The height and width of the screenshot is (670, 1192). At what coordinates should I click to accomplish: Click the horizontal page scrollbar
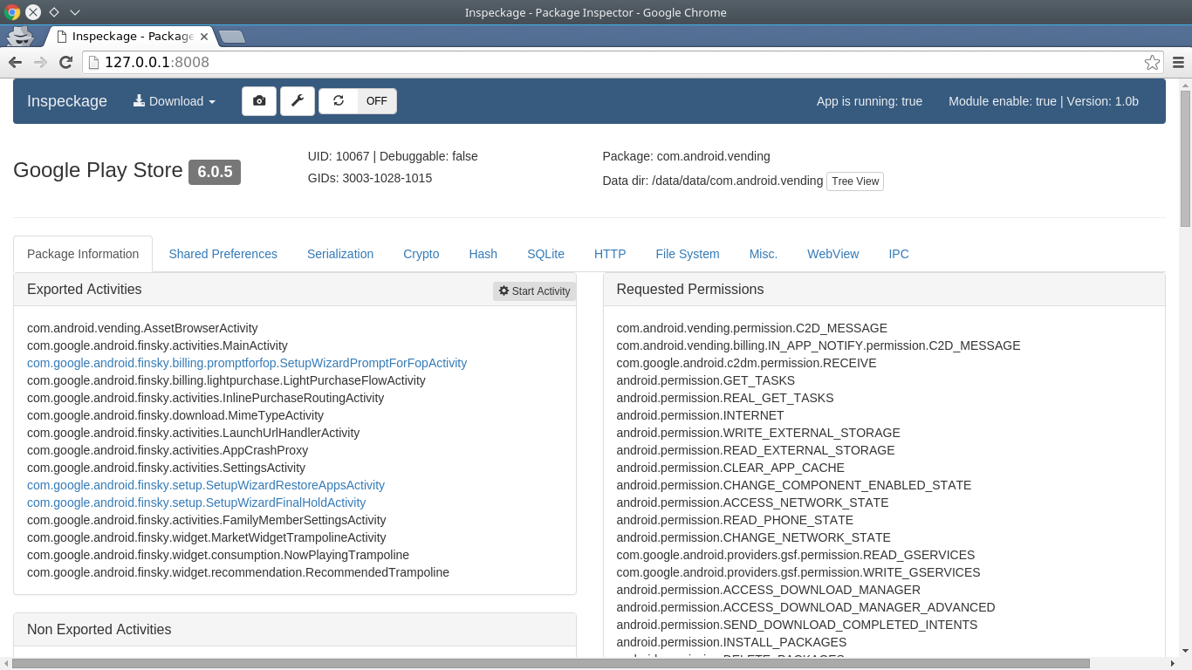551,663
